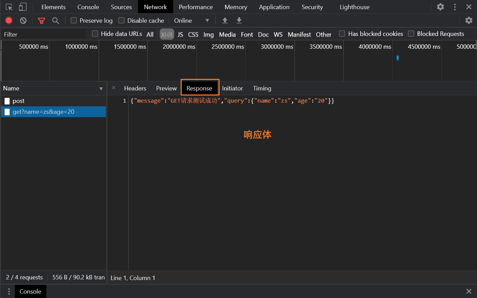The image size is (477, 298).
Task: Enable the Preserve log checkbox
Action: (74, 21)
